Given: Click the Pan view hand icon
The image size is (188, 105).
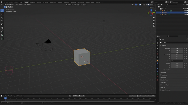Looking at the screenshot, I should click(154, 20).
